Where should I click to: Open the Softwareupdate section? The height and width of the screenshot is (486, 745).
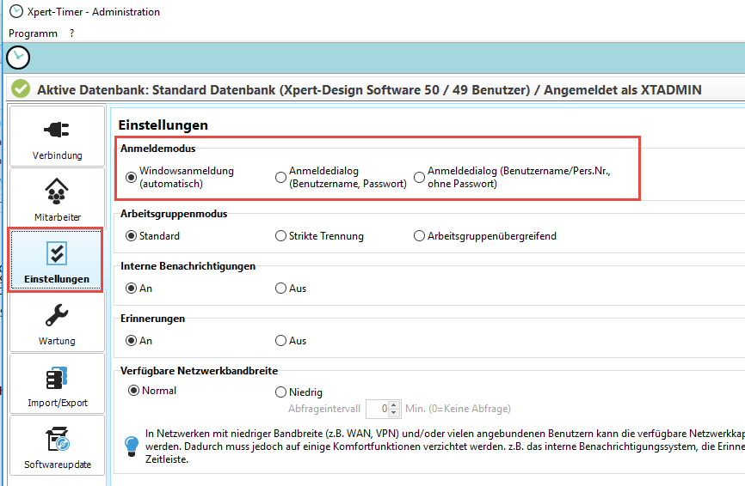coord(57,446)
